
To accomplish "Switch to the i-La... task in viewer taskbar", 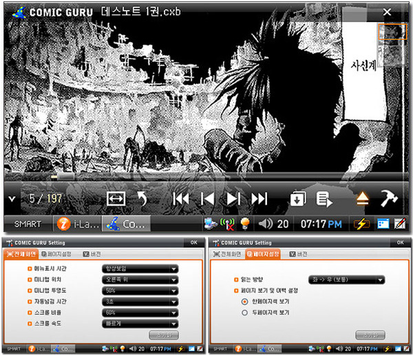I will point(78,224).
